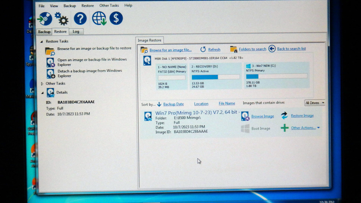Collapse the Details section triangle
The image size is (361, 203).
pos(42,92)
